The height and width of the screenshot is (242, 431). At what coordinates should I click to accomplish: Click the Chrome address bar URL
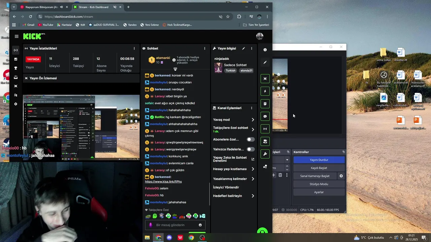click(69, 16)
